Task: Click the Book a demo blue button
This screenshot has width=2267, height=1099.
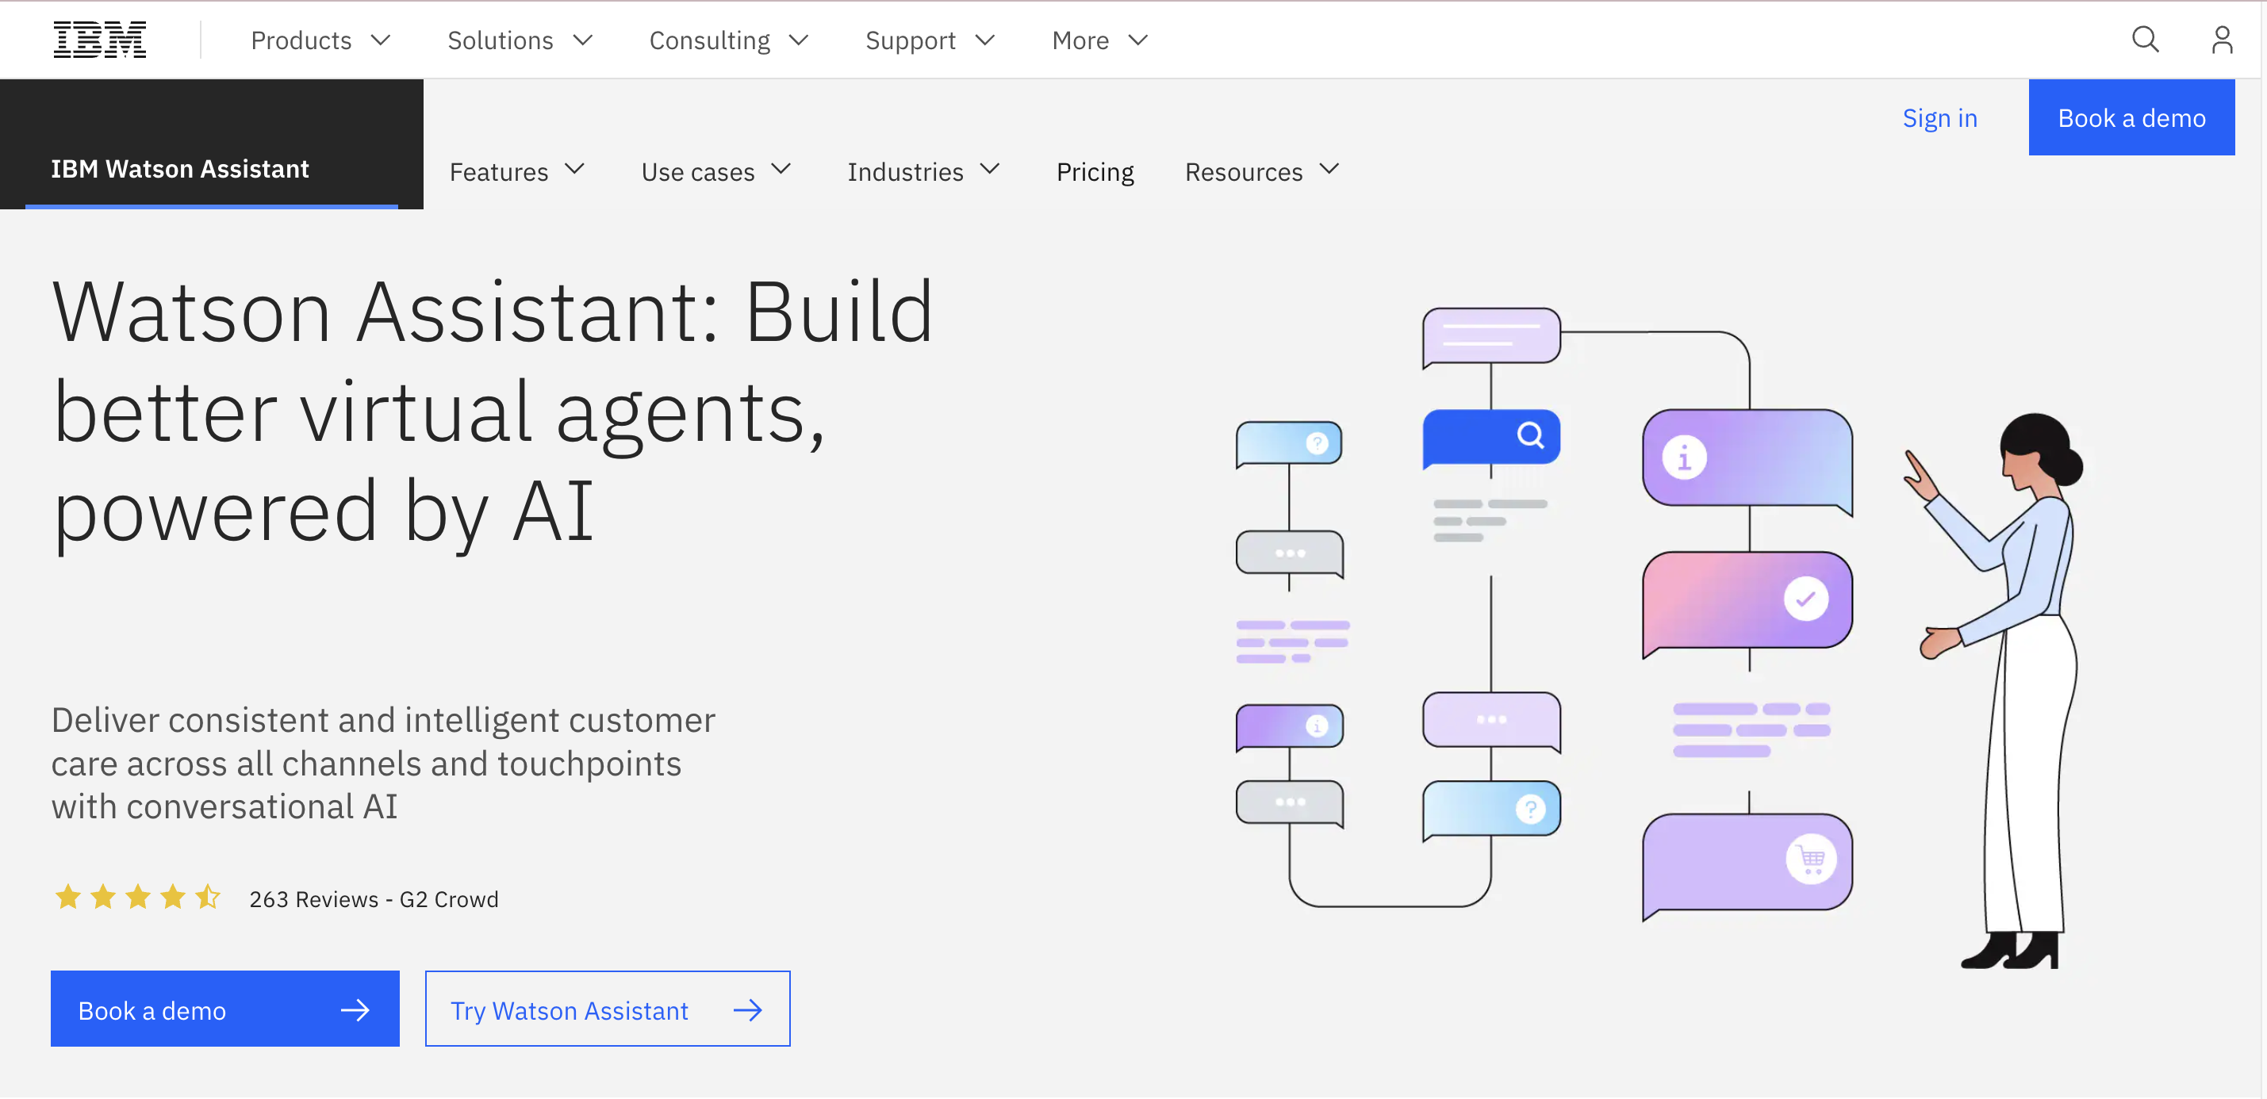Action: pyautogui.click(x=2132, y=117)
